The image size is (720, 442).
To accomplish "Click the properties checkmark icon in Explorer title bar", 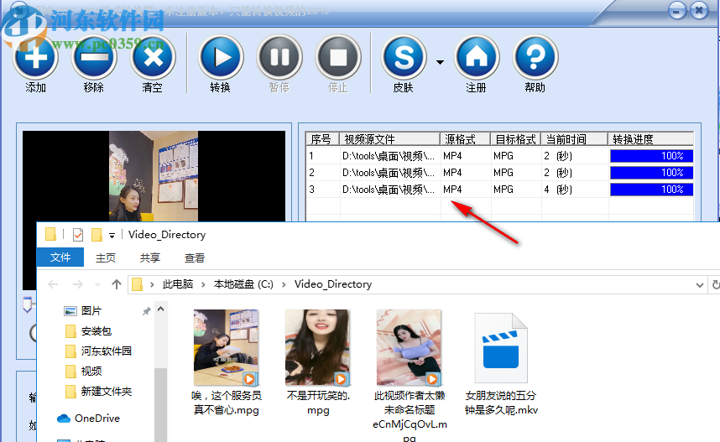I will 78,235.
